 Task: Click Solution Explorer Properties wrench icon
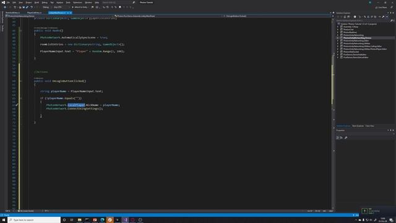click(x=383, y=17)
